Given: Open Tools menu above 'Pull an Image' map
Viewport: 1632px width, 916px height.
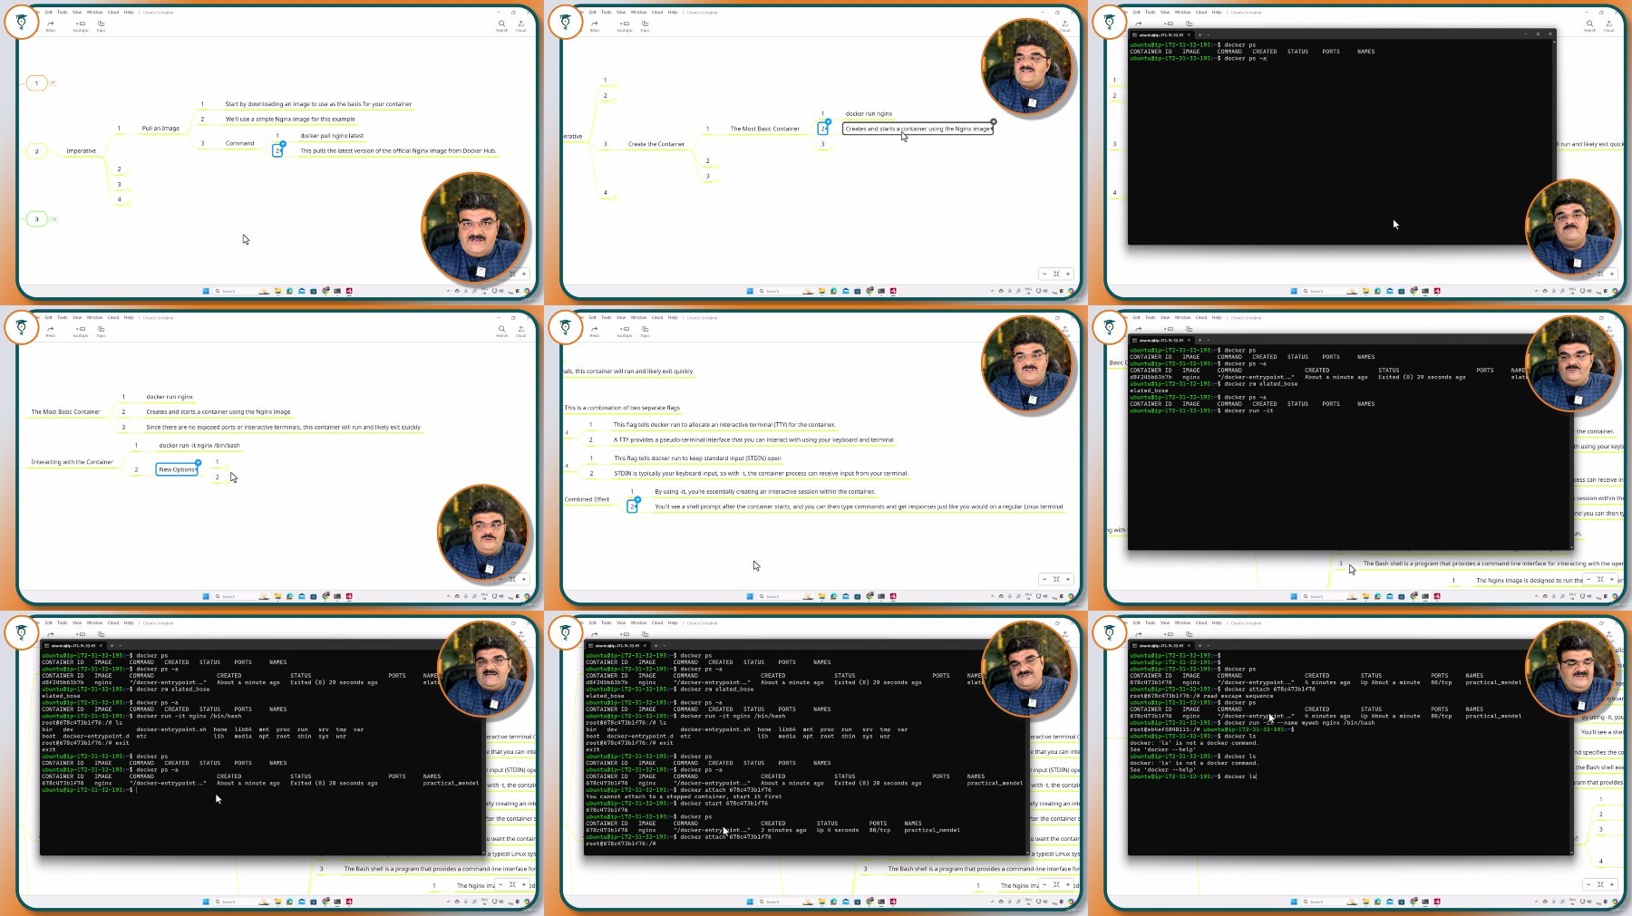Looking at the screenshot, I should click(62, 13).
